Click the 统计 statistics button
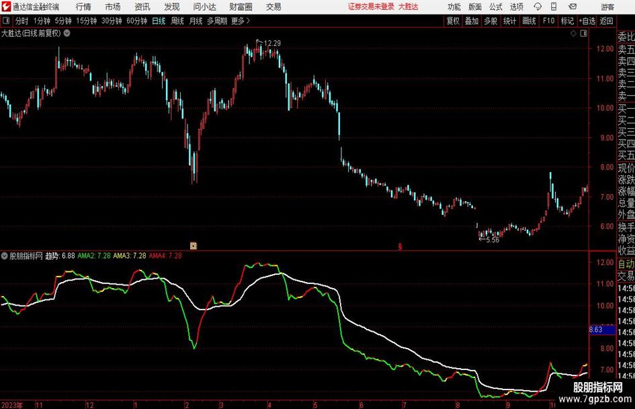The width and height of the screenshot is (635, 409). [x=509, y=21]
